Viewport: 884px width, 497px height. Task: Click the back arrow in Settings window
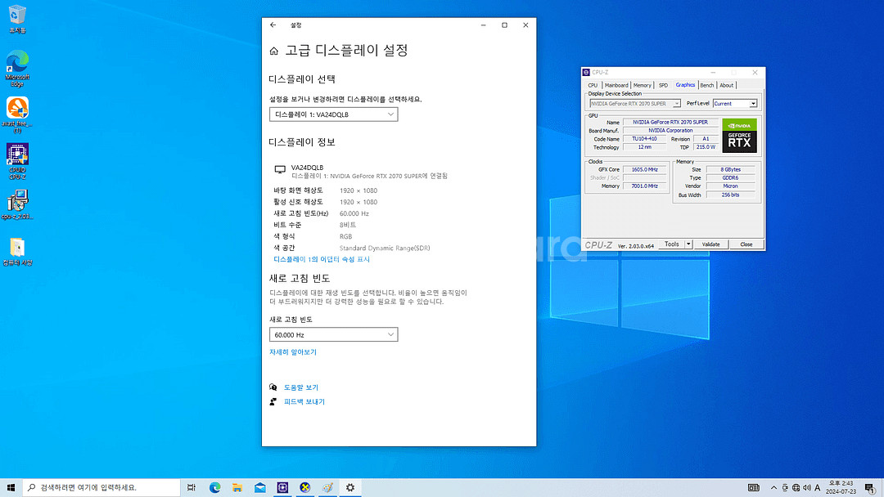tap(273, 25)
